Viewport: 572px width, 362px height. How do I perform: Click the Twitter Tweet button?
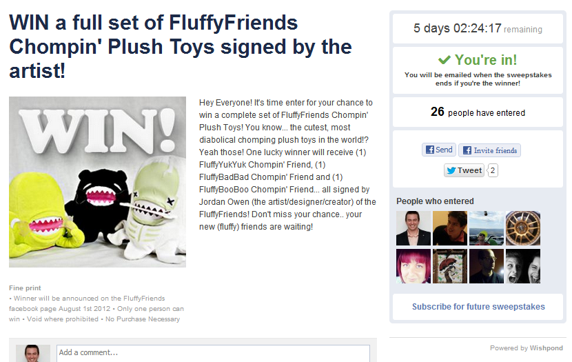tap(464, 170)
